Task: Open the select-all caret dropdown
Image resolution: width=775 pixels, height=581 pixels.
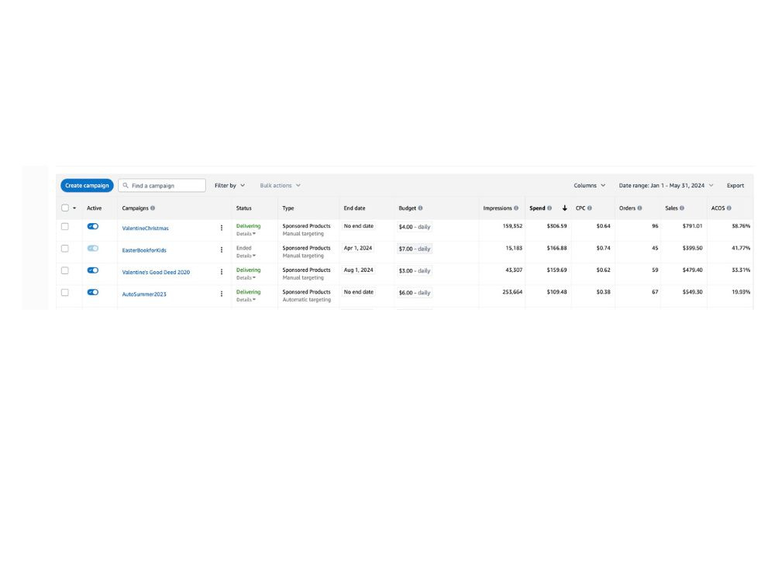Action: click(x=74, y=208)
